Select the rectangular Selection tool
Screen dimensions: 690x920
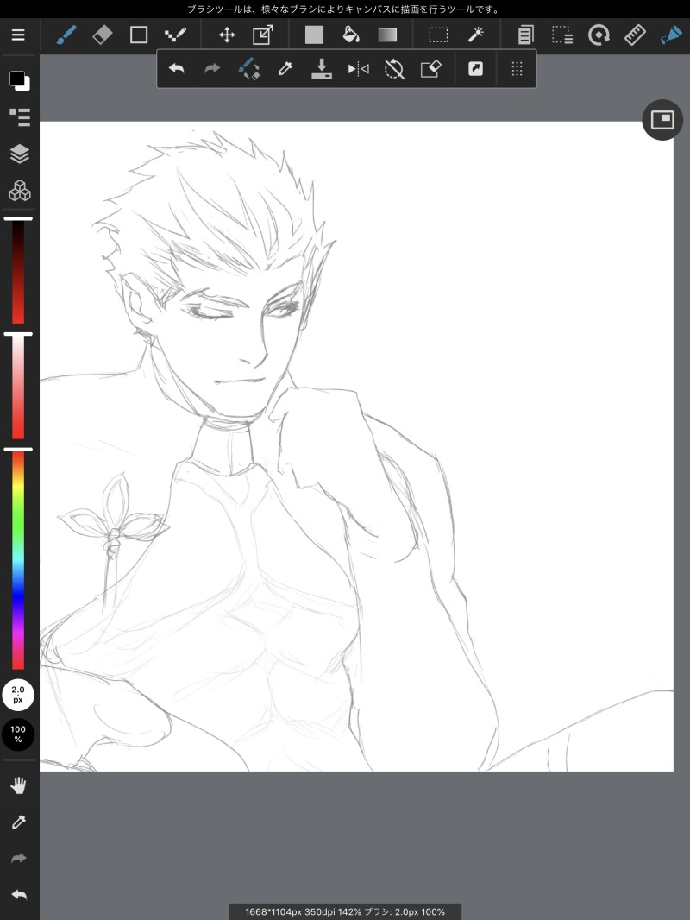pos(438,35)
